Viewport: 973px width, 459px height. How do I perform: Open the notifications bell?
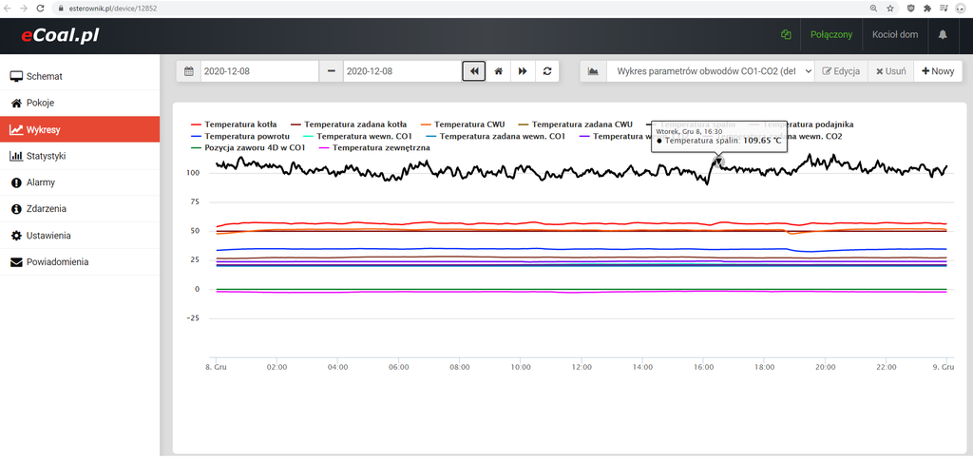click(x=943, y=35)
